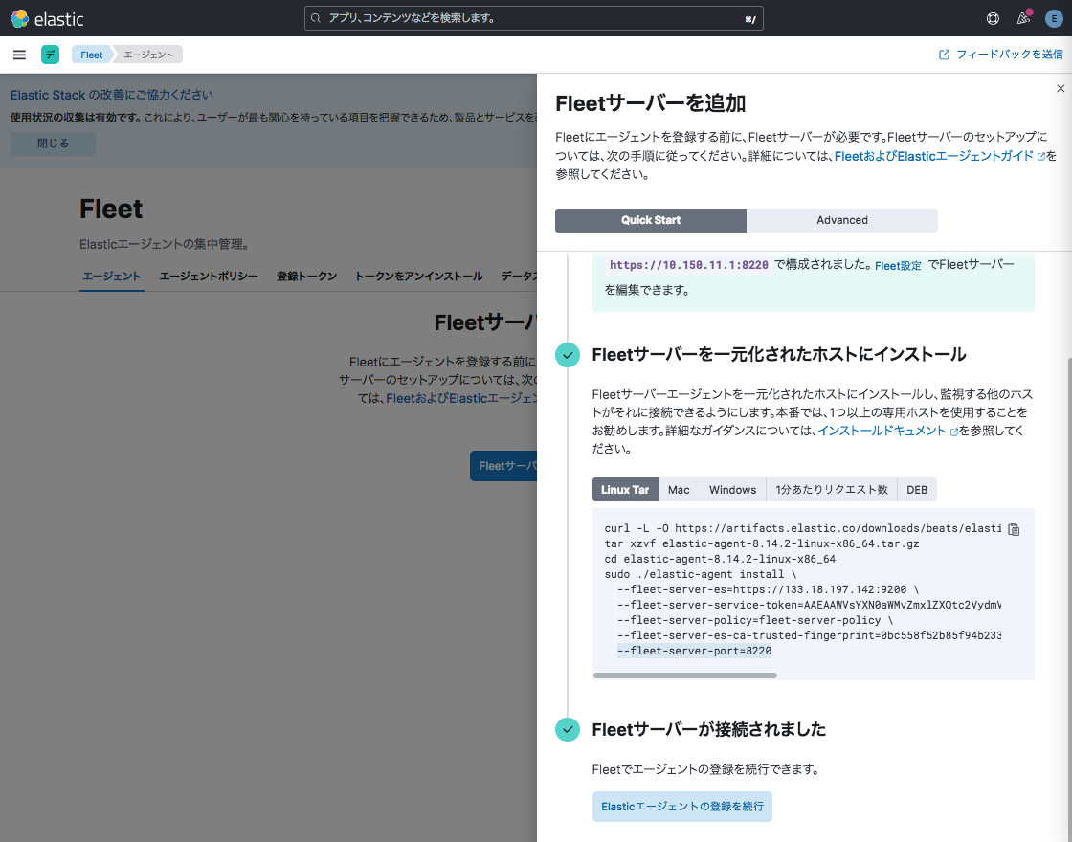Select the DEB platform option
Viewport: 1072px width, 842px height.
click(x=917, y=490)
